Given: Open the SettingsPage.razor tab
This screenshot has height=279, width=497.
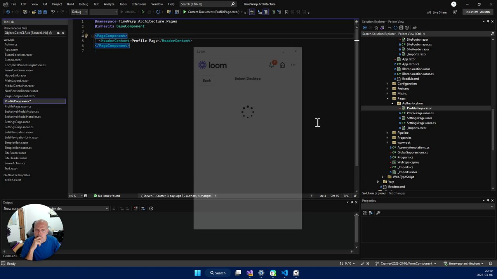Looking at the screenshot, I should [17, 122].
